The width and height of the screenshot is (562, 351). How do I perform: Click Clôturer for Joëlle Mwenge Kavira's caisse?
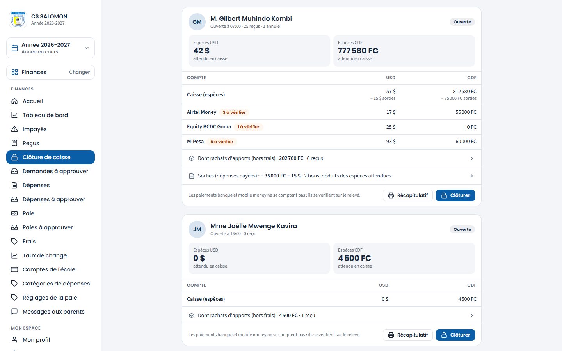coord(455,335)
